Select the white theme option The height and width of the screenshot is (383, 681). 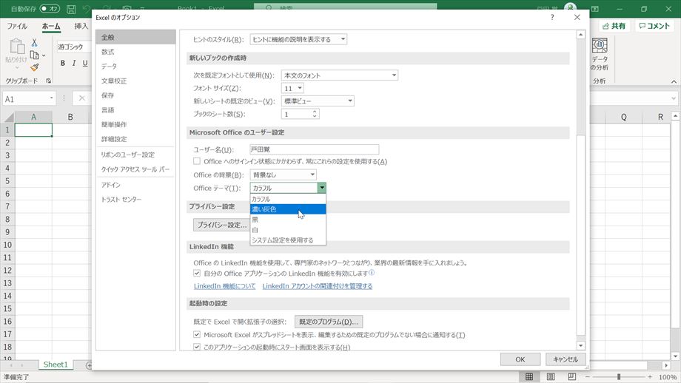(288, 230)
